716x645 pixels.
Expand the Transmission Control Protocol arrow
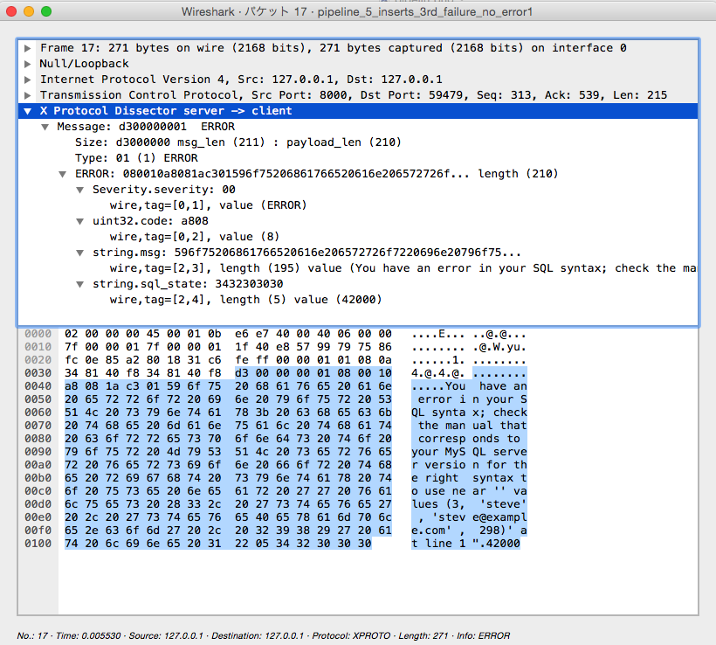27,95
